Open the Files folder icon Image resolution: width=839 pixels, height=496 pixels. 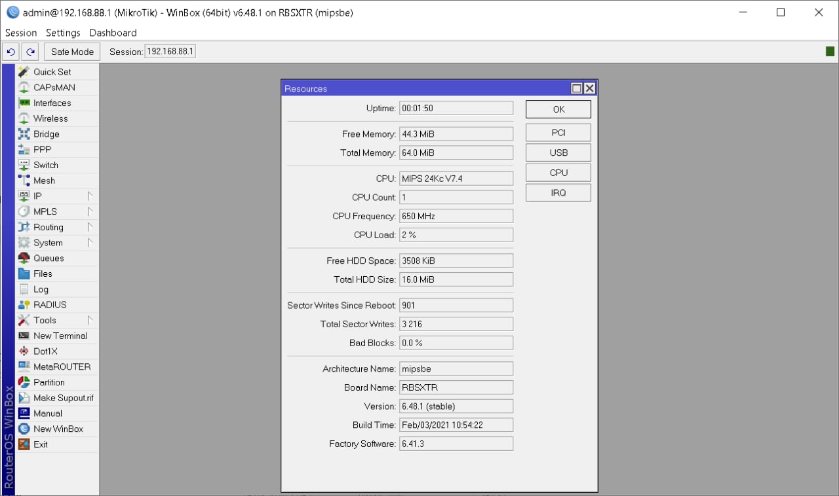pos(24,274)
